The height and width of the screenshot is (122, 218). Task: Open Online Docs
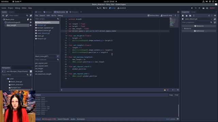[x=153, y=16]
